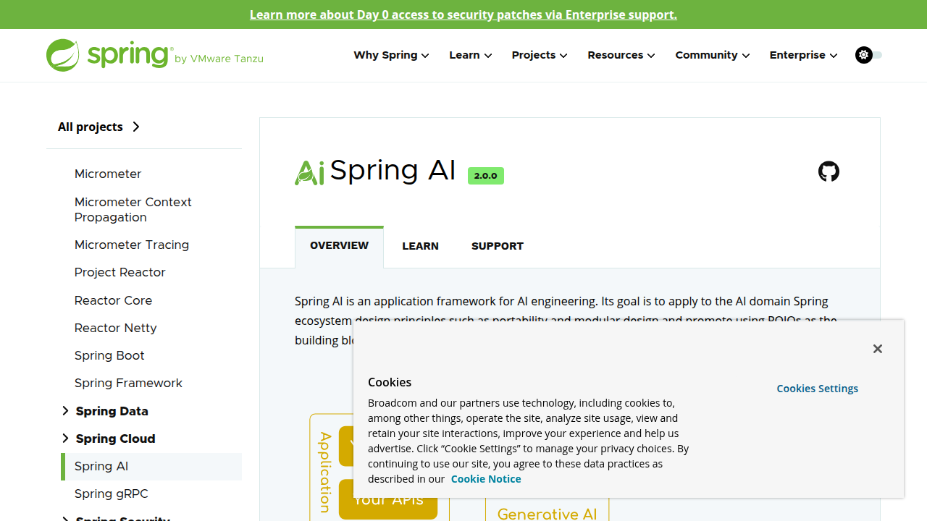Open the Why Spring dropdown menu
927x521 pixels.
(x=391, y=55)
